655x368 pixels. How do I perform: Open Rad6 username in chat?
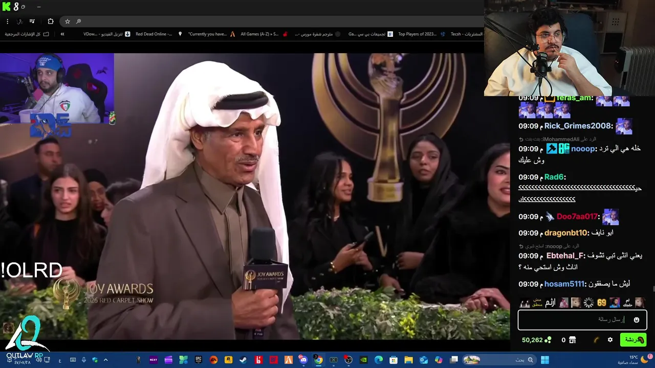(x=554, y=177)
